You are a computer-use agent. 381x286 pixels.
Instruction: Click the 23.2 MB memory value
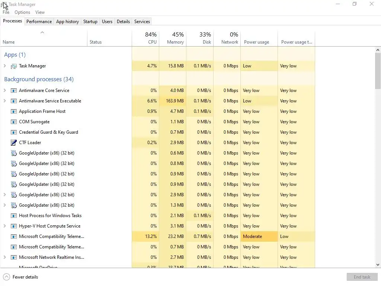pos(176,236)
